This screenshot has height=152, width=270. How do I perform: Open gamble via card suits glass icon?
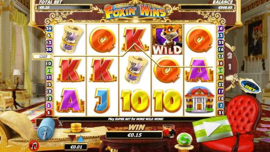[169, 131]
